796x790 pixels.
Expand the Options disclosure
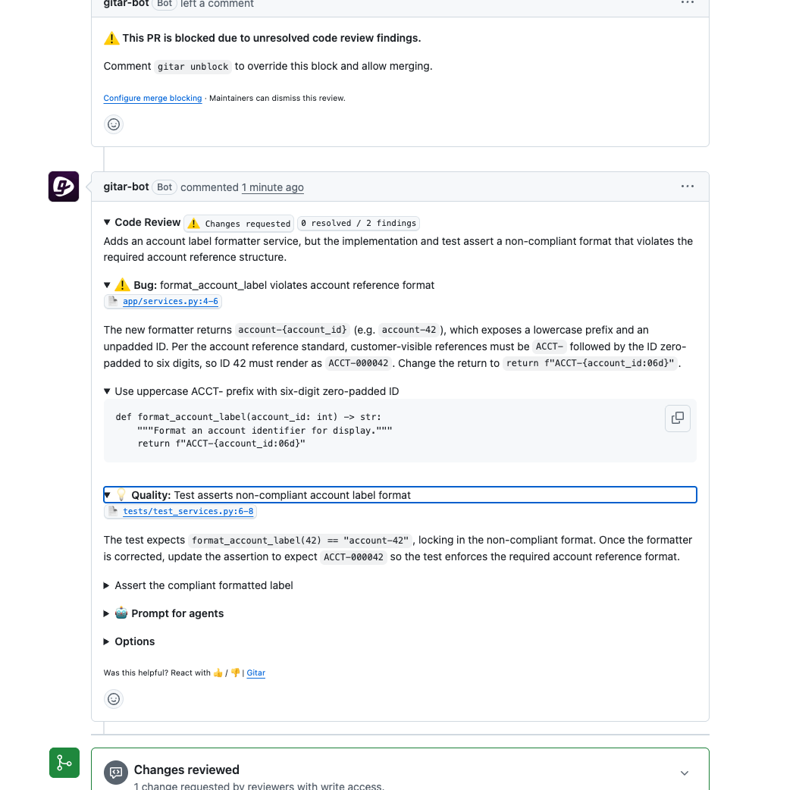coord(130,641)
